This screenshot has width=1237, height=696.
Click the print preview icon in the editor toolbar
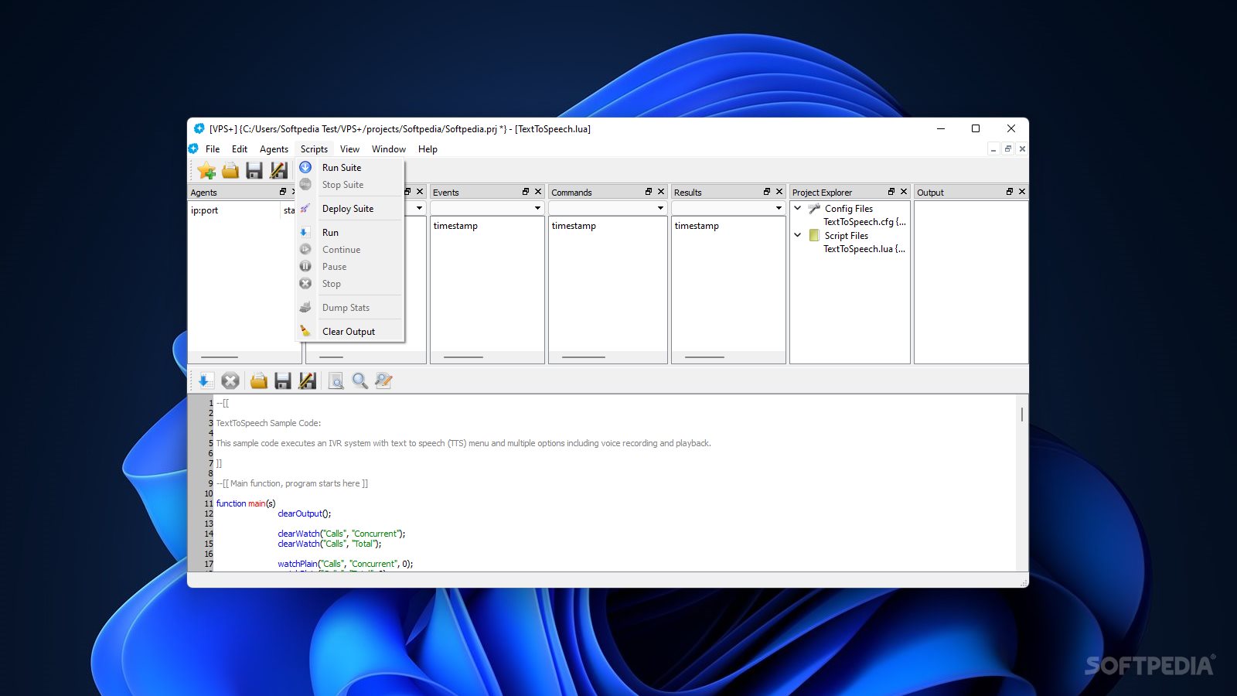click(x=336, y=380)
